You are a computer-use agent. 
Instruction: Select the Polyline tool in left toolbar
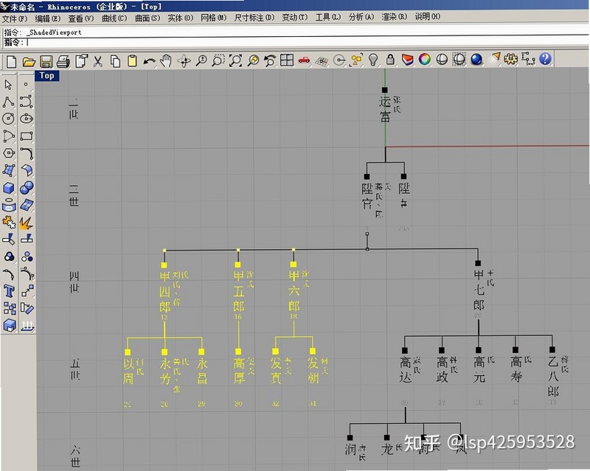8,102
